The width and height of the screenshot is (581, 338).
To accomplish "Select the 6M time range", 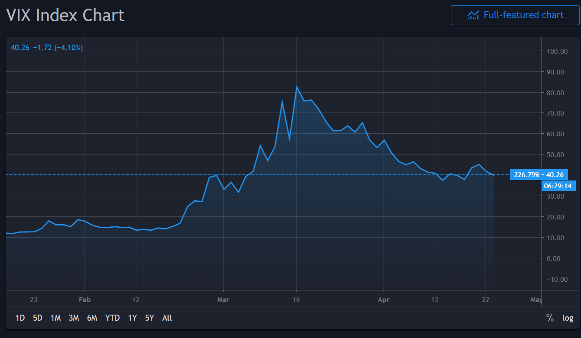I will [92, 318].
